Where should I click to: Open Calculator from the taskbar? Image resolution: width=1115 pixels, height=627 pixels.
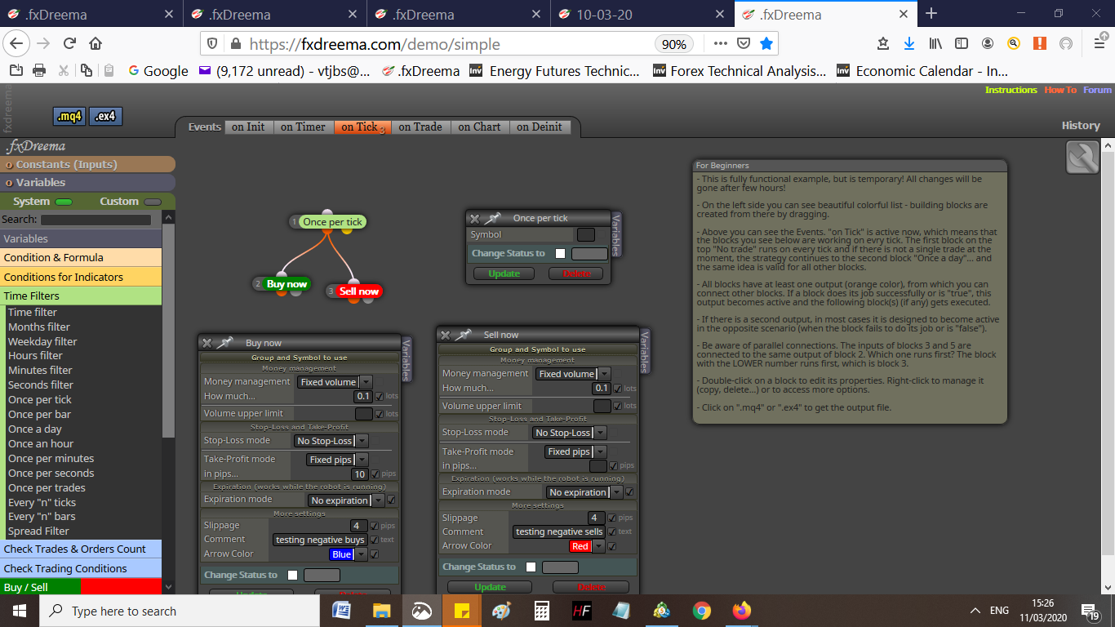click(540, 611)
